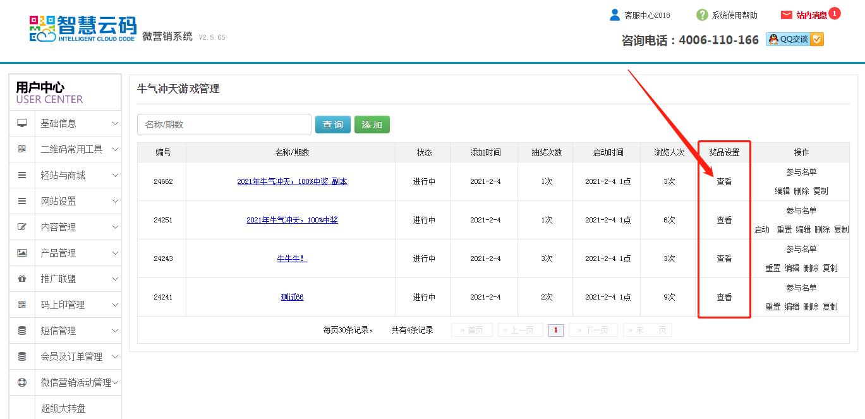
Task: Open 系统使用帮助 question mark icon
Action: click(702, 15)
